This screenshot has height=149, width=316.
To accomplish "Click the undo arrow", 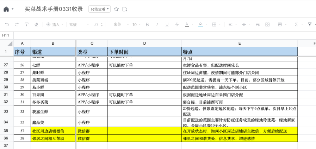I will [x=7, y=25].
